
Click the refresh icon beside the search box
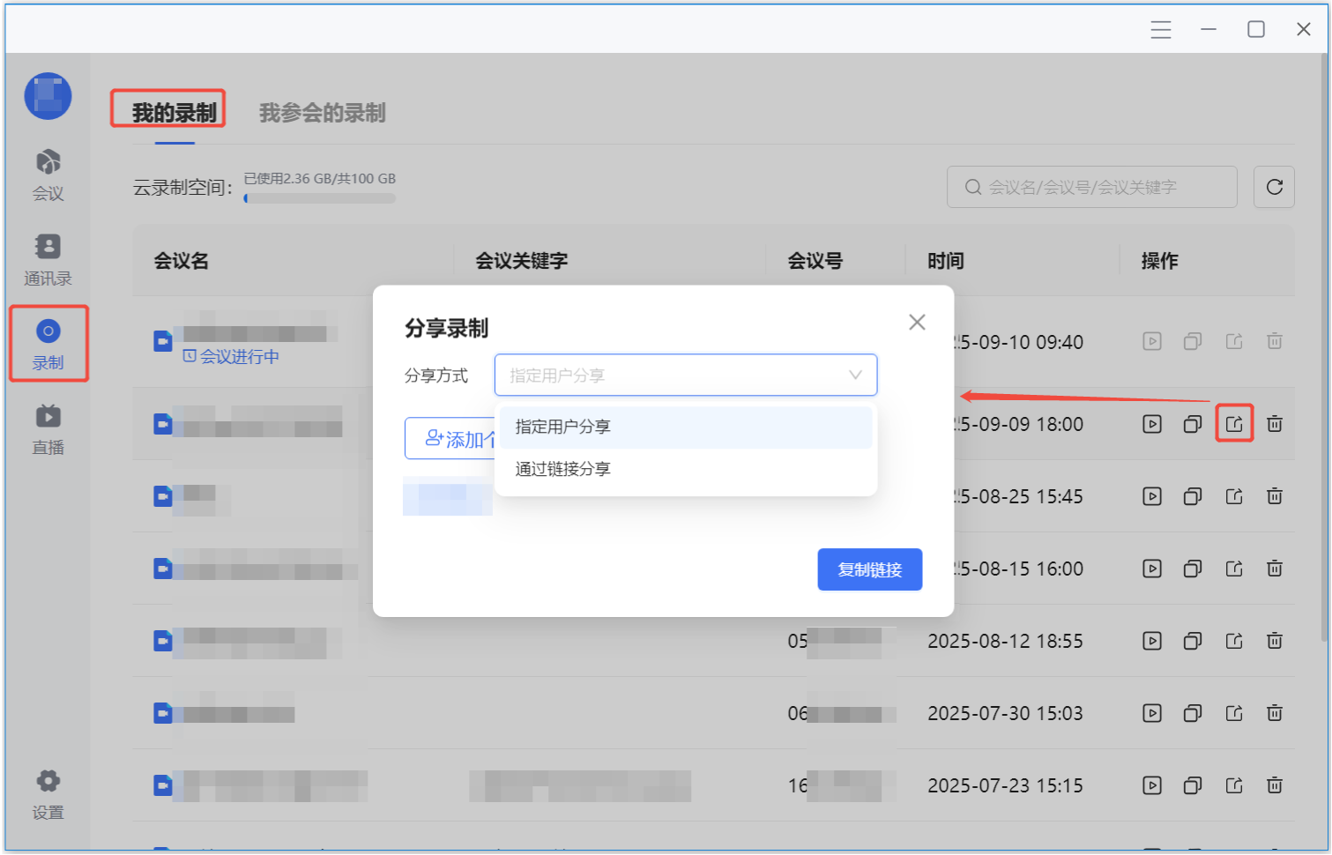(1273, 187)
